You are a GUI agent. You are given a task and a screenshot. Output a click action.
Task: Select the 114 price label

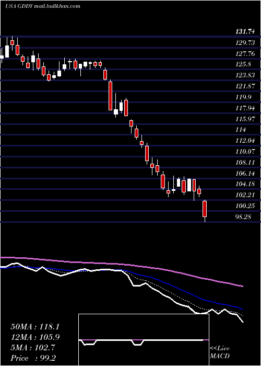241,129
